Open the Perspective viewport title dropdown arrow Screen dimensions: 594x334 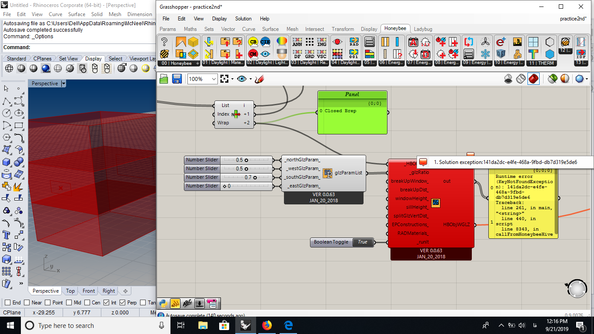(63, 83)
